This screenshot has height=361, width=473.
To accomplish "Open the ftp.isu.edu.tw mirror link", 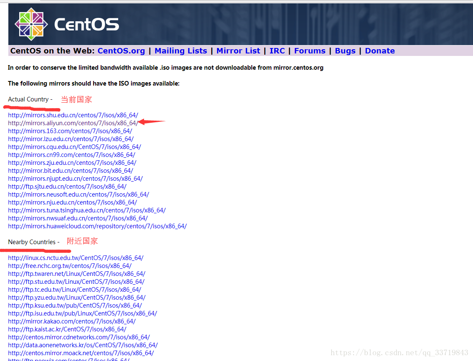I will pyautogui.click(x=82, y=313).
